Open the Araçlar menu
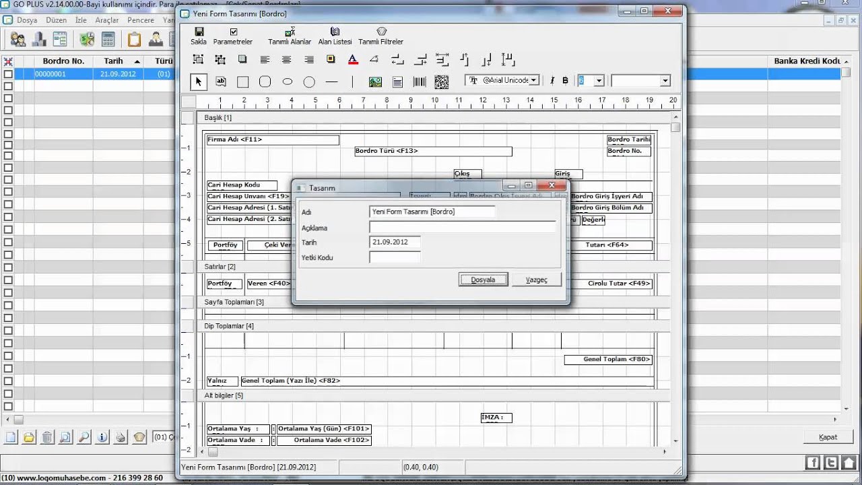Screen dimensions: 862x485 coord(107,20)
